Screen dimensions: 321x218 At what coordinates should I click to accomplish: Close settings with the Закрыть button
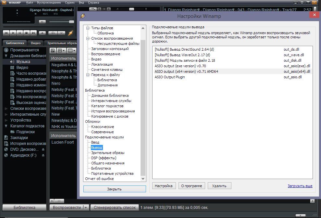pos(115,189)
